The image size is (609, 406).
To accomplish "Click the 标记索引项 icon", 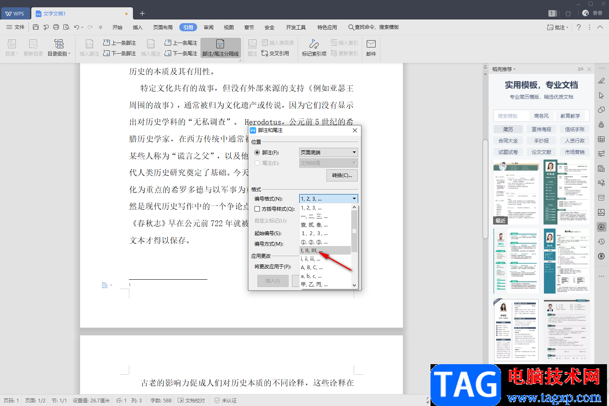I will tap(314, 44).
